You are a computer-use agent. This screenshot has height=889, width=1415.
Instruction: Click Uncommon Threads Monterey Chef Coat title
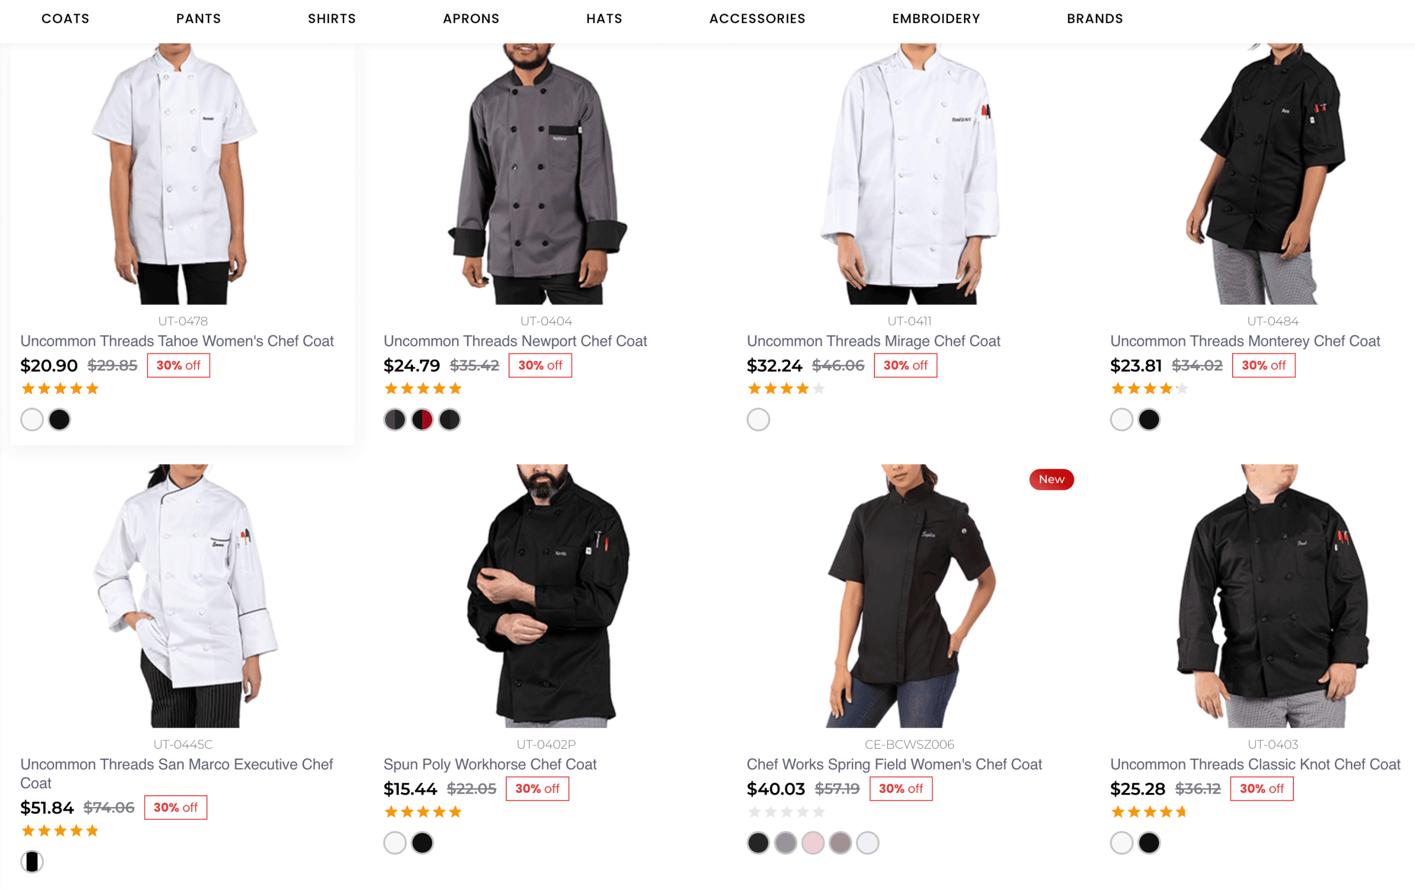click(1245, 341)
